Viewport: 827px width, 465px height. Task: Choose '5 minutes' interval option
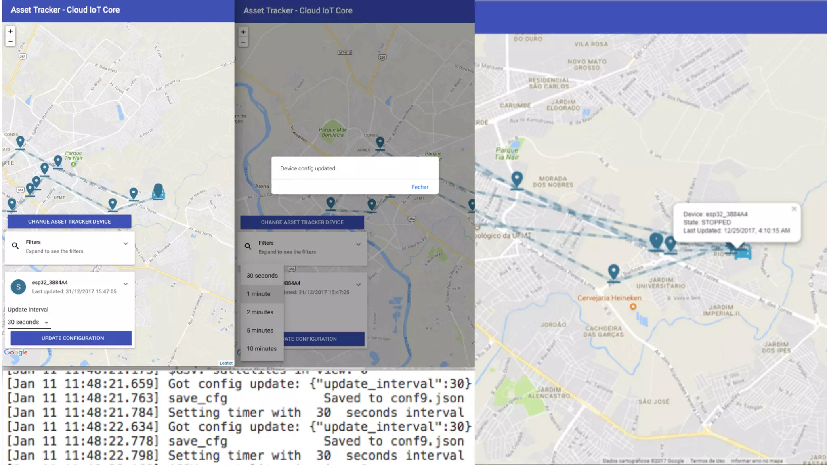click(260, 330)
